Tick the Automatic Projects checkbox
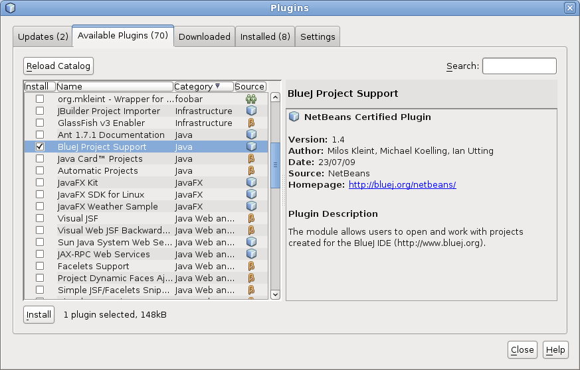The width and height of the screenshot is (580, 370). click(x=40, y=170)
